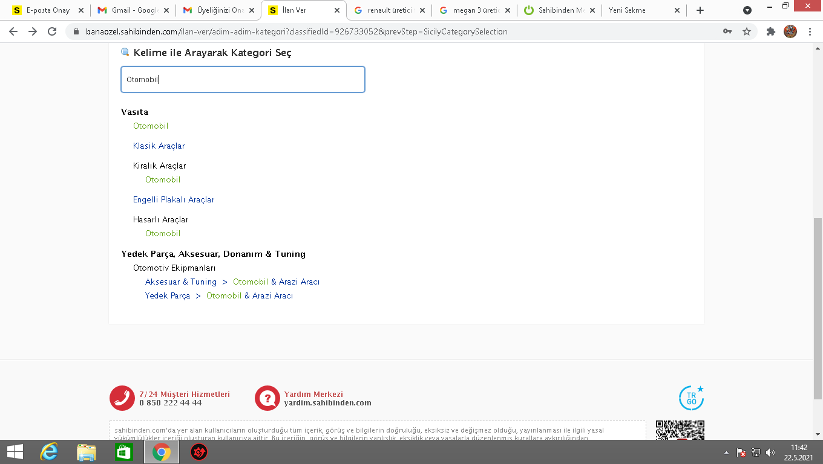
Task: View site security lock information
Action: pyautogui.click(x=76, y=31)
